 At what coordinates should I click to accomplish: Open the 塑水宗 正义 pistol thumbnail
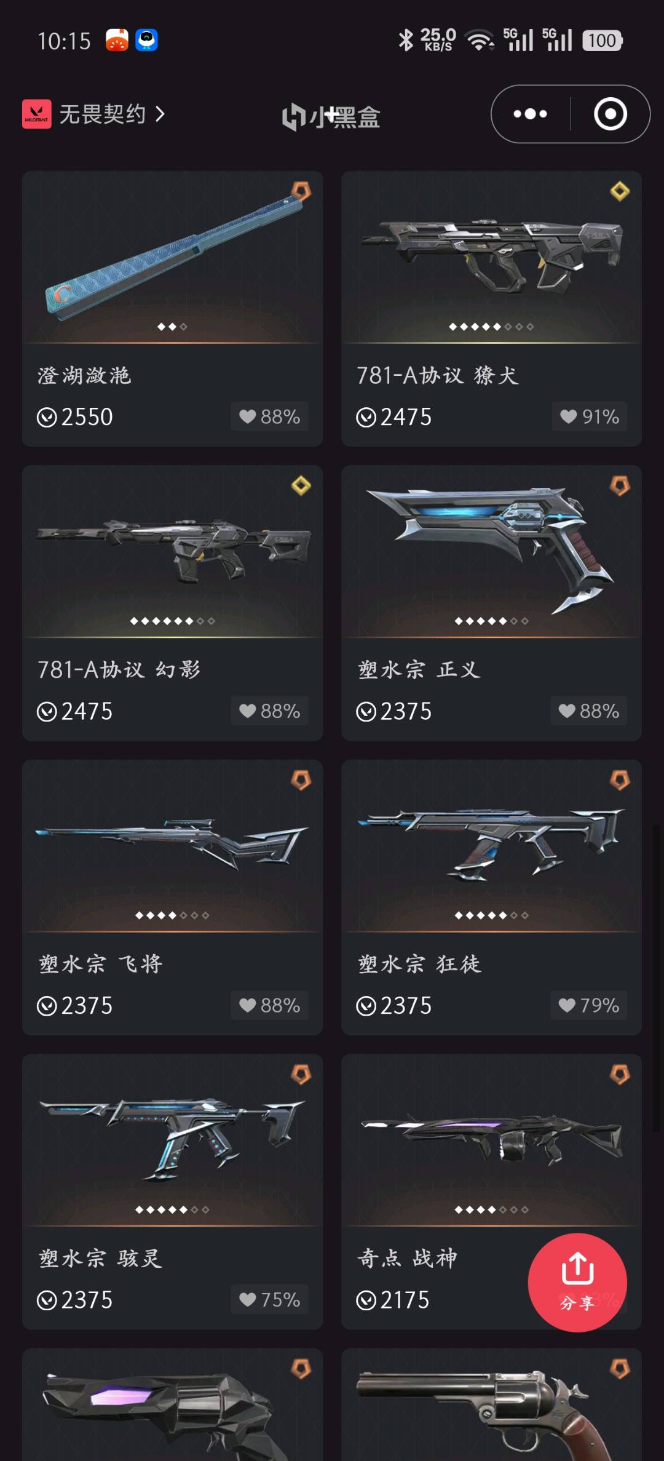coord(491,551)
